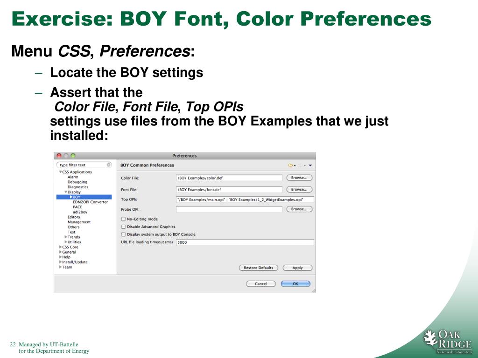Click the BOY Common Preferences heading

147,165
